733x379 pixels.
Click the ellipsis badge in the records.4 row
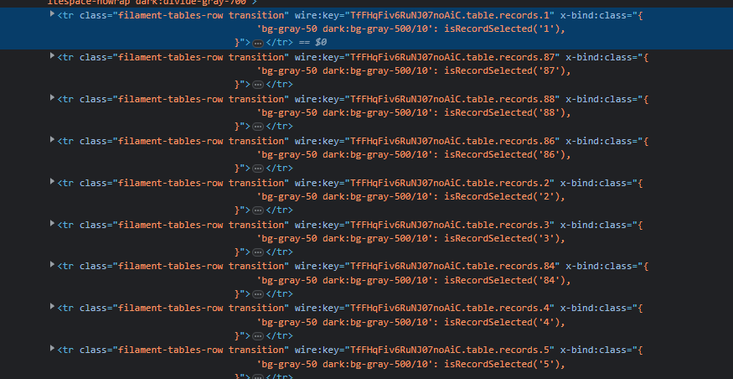pos(258,336)
